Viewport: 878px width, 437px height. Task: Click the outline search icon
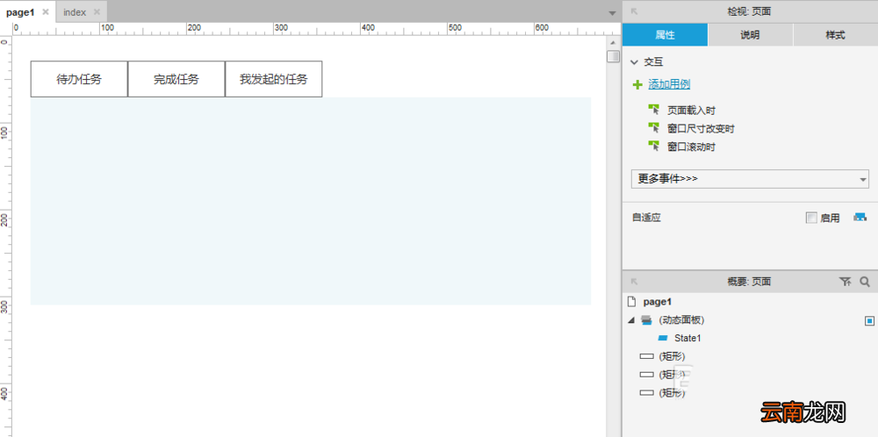pos(865,282)
